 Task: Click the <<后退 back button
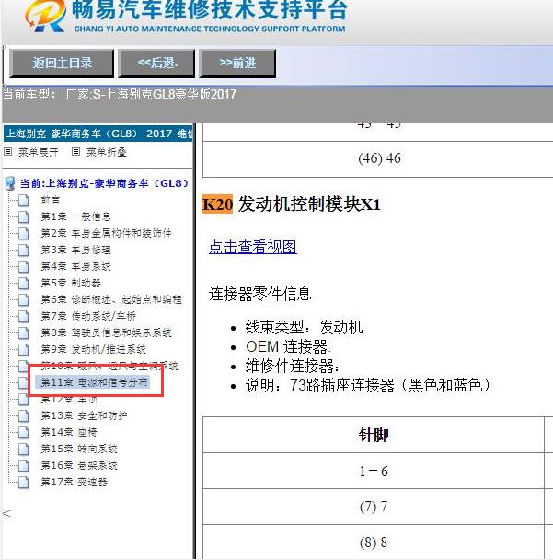(156, 64)
